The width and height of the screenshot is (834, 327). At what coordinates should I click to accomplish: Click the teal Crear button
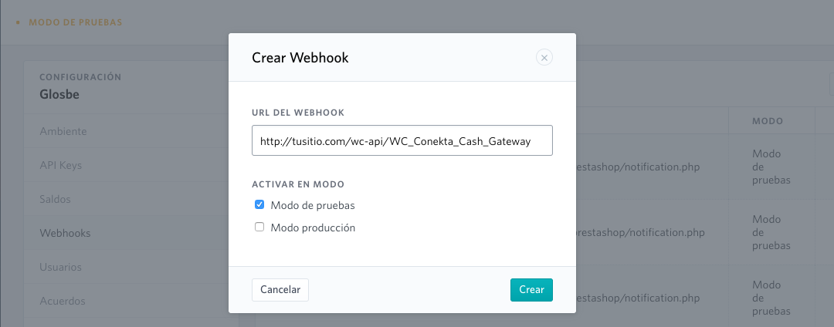coord(531,289)
